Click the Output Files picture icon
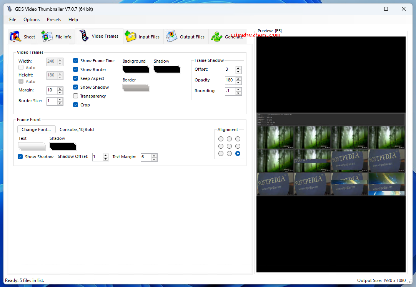This screenshot has width=416, height=287. coord(171,36)
